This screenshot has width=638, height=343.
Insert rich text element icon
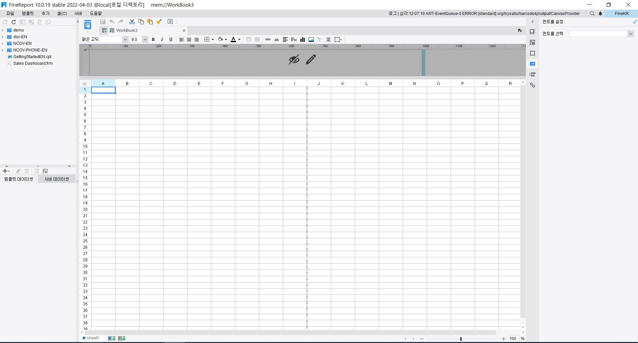click(285, 40)
